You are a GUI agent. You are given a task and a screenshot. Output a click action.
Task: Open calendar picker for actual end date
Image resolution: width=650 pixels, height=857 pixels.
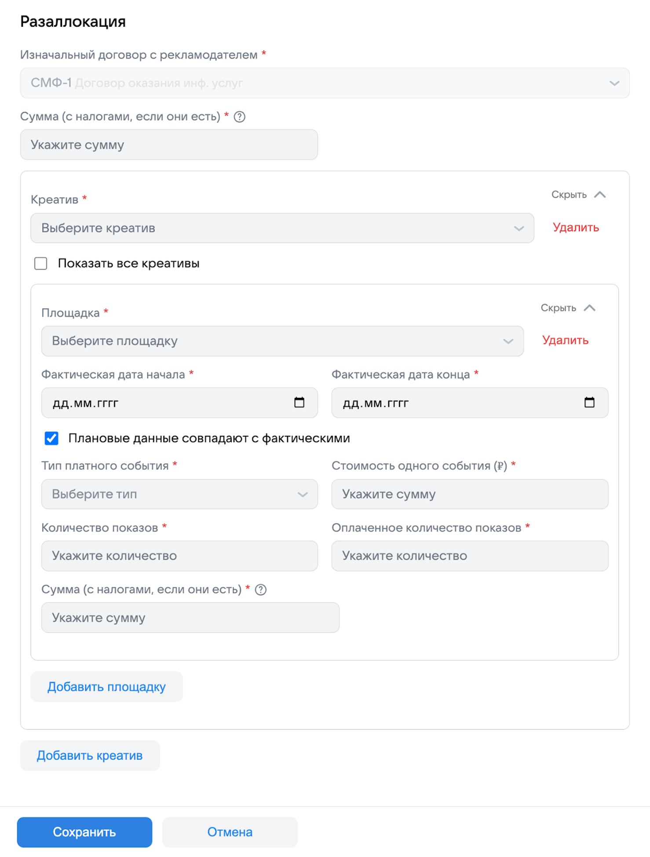pos(589,403)
